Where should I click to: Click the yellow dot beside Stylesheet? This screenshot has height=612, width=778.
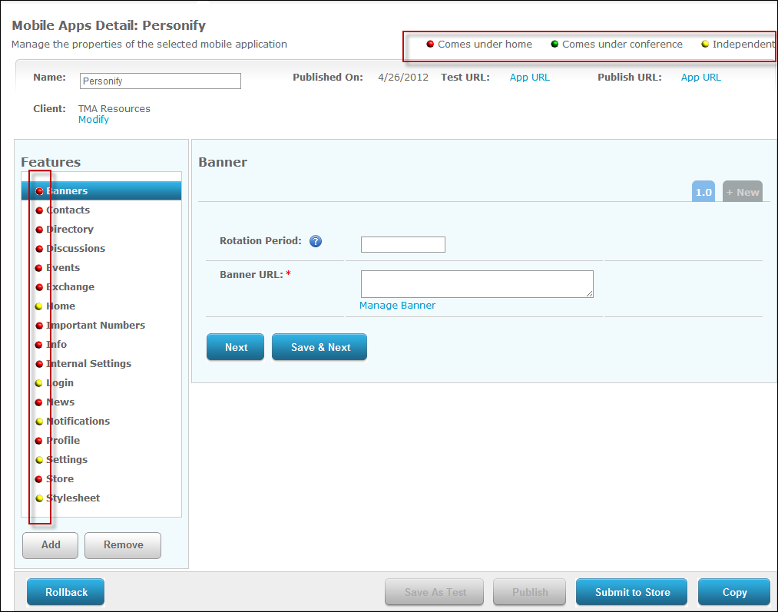[x=39, y=498]
